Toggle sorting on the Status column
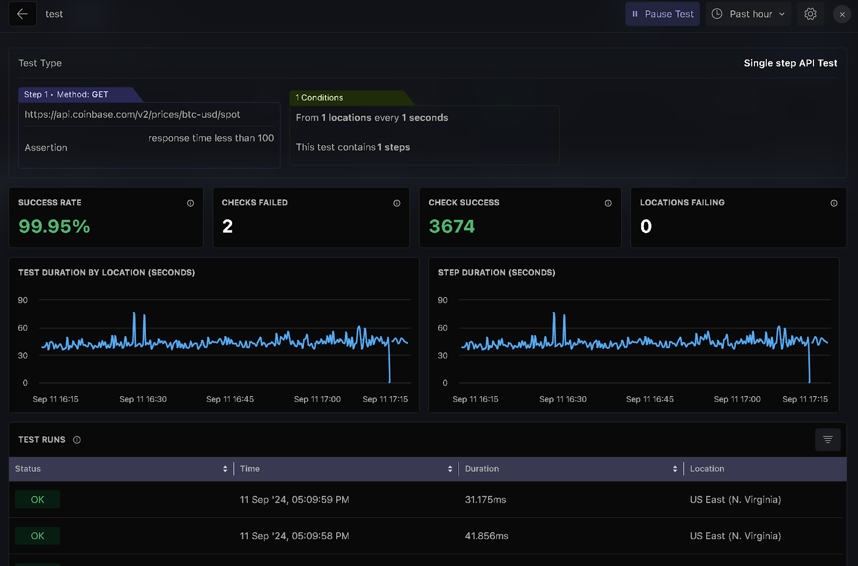The width and height of the screenshot is (858, 566). pyautogui.click(x=225, y=468)
